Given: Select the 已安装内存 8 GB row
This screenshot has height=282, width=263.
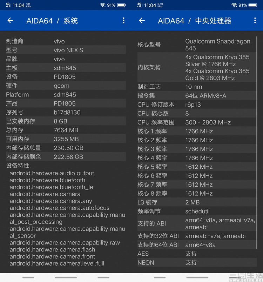Looking at the screenshot, I should (66, 121).
